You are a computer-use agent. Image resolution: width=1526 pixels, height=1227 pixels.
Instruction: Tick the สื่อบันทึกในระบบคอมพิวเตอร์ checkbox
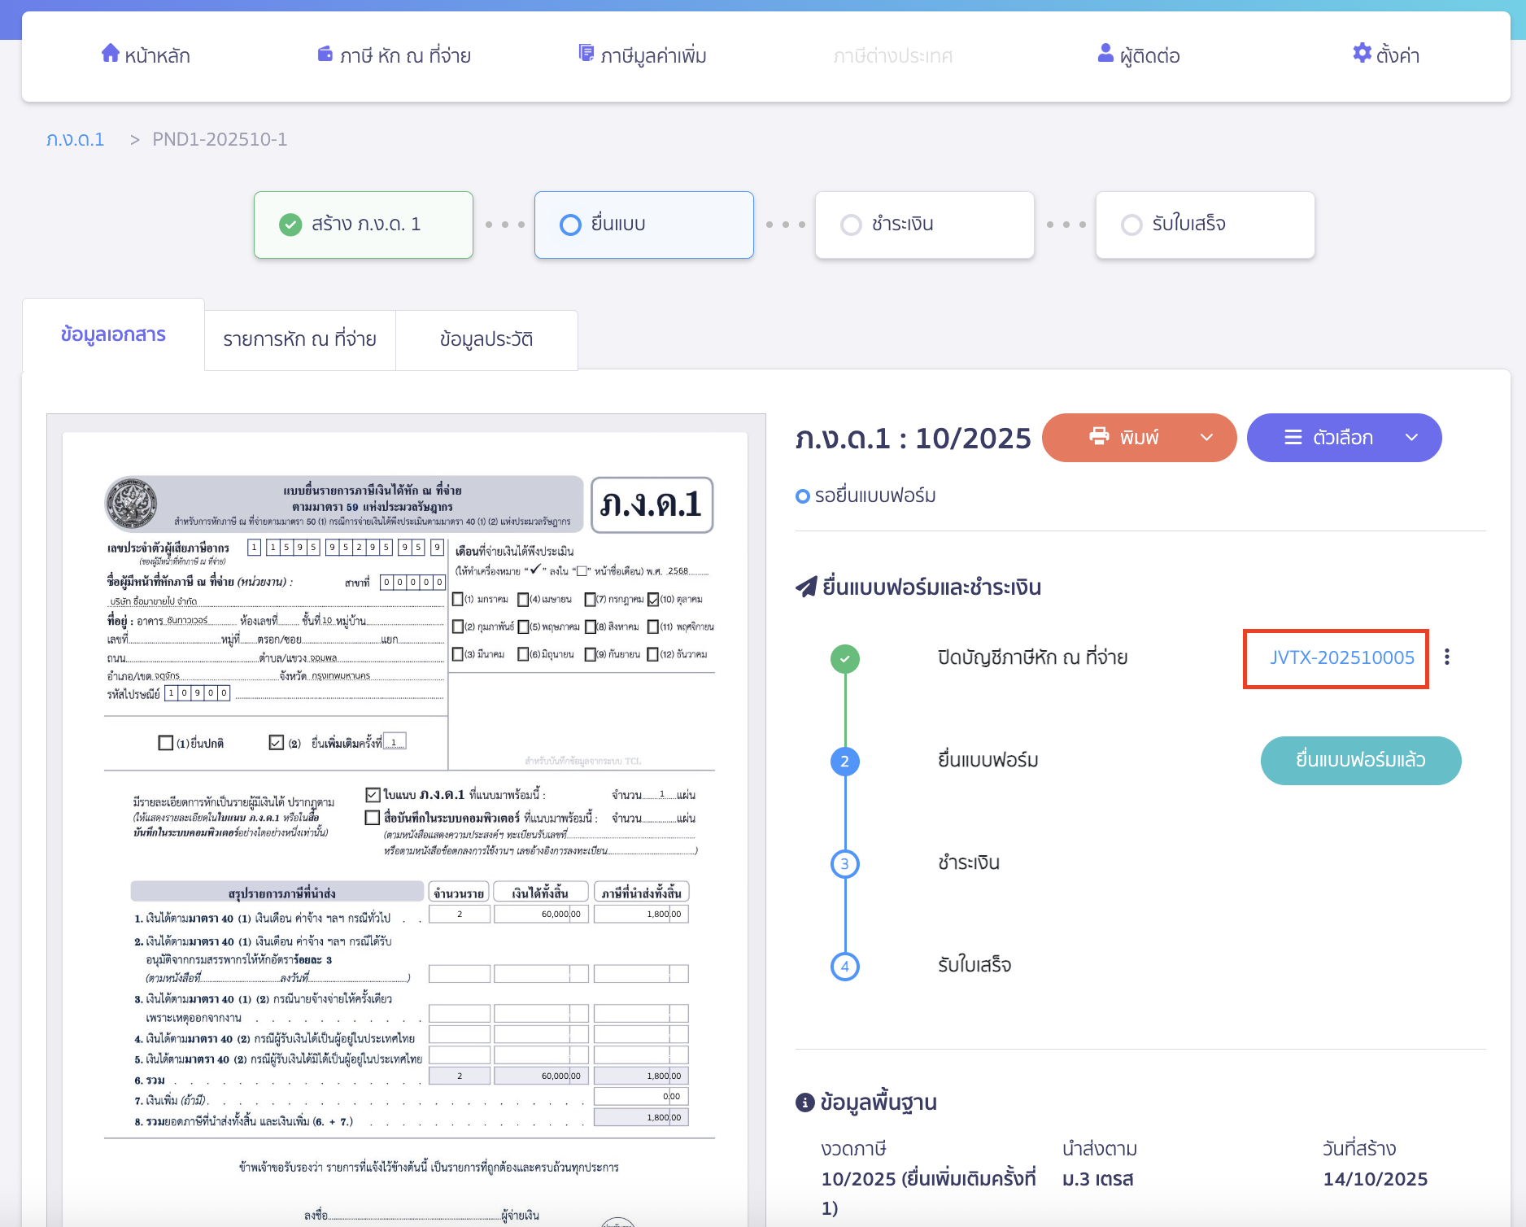coord(373,818)
